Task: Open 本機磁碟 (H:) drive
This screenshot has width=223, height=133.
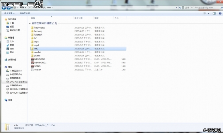Action: click(14, 85)
